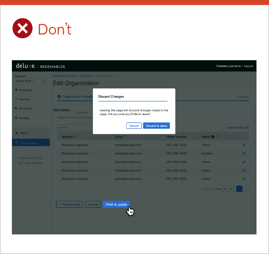Screen dimensions: 269x254
Task: Click the Admin gear icon
Action: [x=16, y=133]
